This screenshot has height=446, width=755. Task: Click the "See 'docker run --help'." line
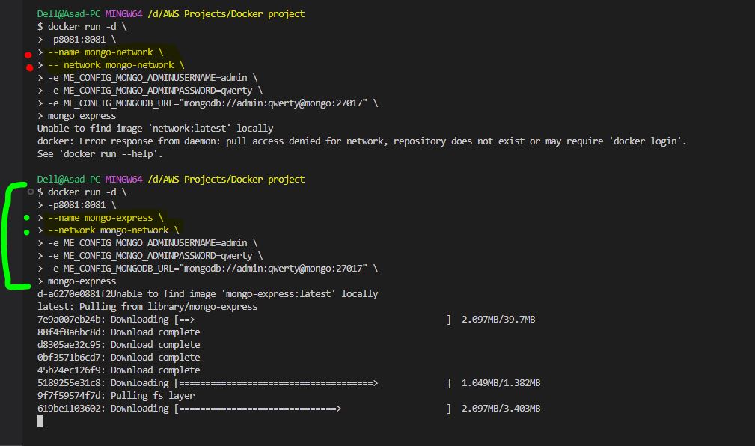coord(100,154)
